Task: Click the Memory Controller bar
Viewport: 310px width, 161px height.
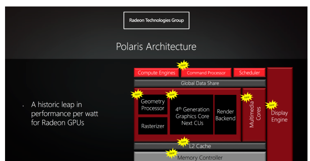Action: [200, 157]
